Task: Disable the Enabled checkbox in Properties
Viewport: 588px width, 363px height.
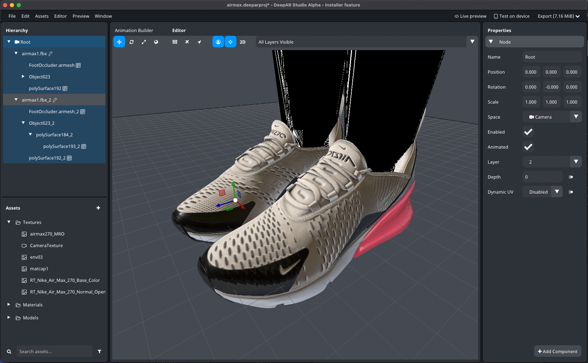Action: pos(528,132)
